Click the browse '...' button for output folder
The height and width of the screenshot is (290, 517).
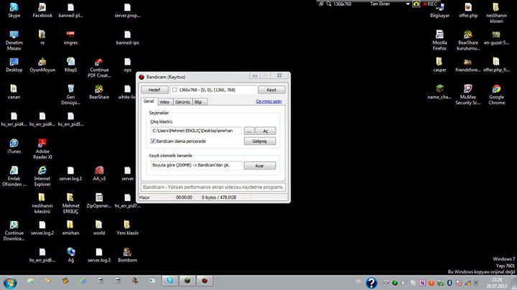click(x=249, y=131)
